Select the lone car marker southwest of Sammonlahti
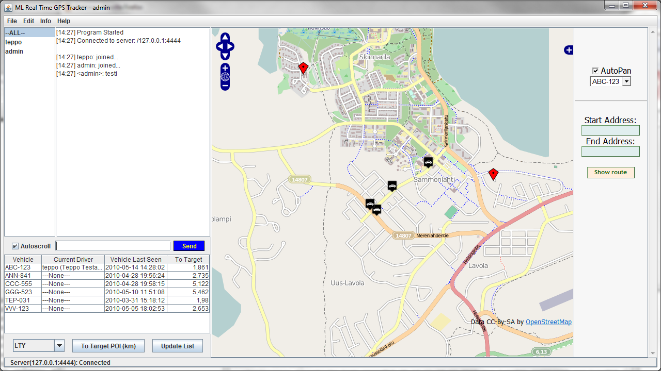This screenshot has width=661, height=371. tap(392, 185)
